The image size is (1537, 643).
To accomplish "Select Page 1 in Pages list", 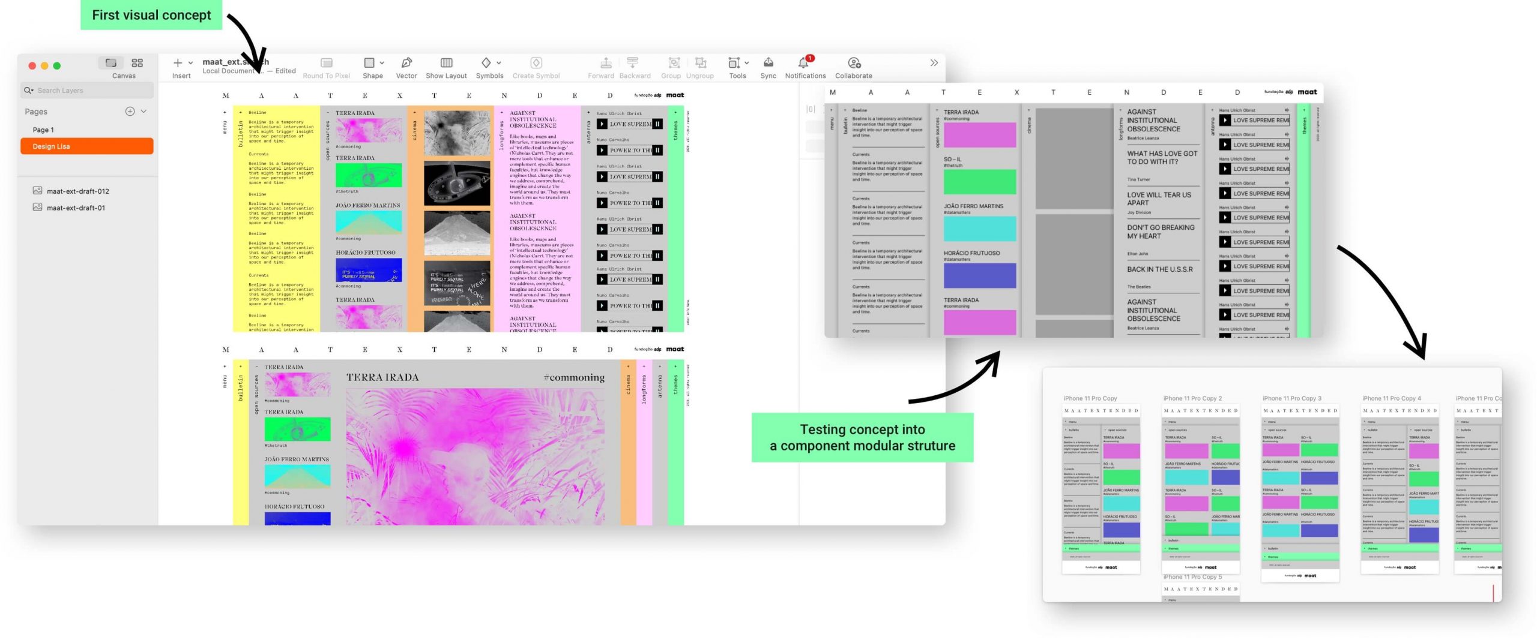I will point(43,130).
